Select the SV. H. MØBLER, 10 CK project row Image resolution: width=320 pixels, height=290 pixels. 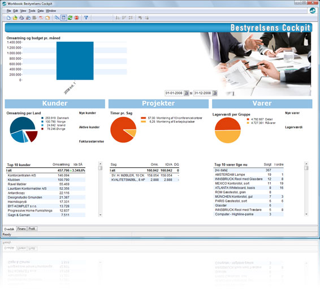coord(145,175)
